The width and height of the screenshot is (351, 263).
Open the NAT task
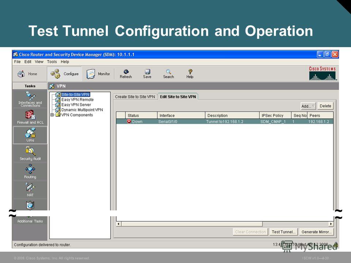[30, 190]
